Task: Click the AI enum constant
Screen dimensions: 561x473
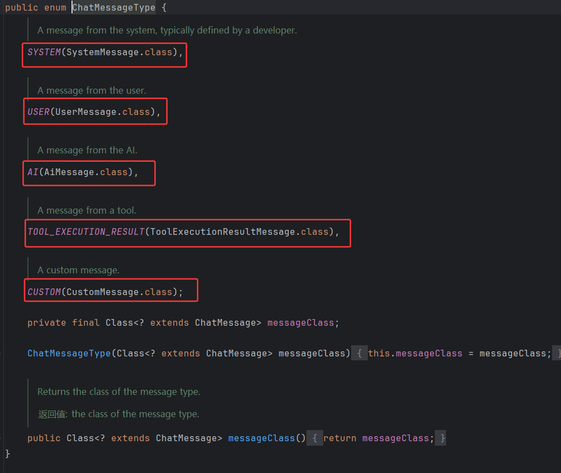Action: pyautogui.click(x=33, y=172)
